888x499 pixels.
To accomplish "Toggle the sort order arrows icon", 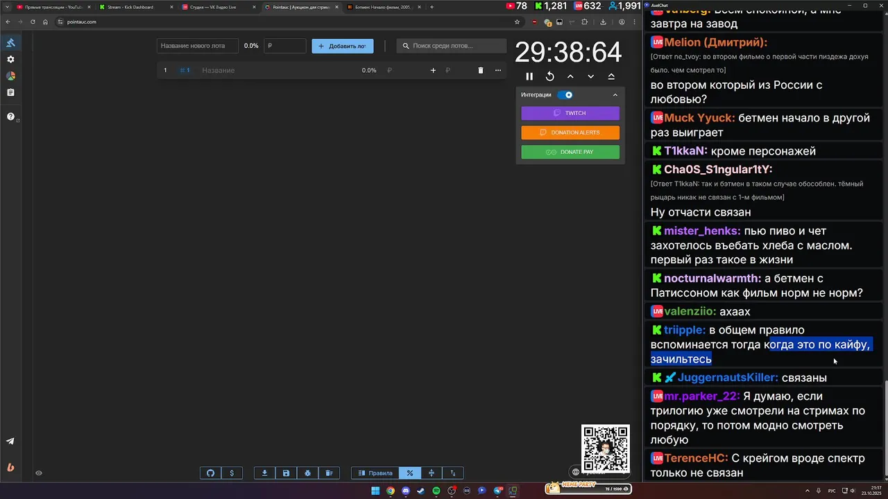I will [453, 473].
